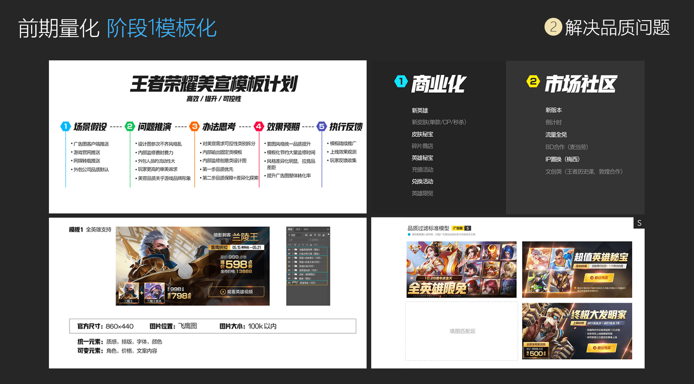Hide the 暗角 layer group
This screenshot has height=384, width=694.
tap(289, 278)
